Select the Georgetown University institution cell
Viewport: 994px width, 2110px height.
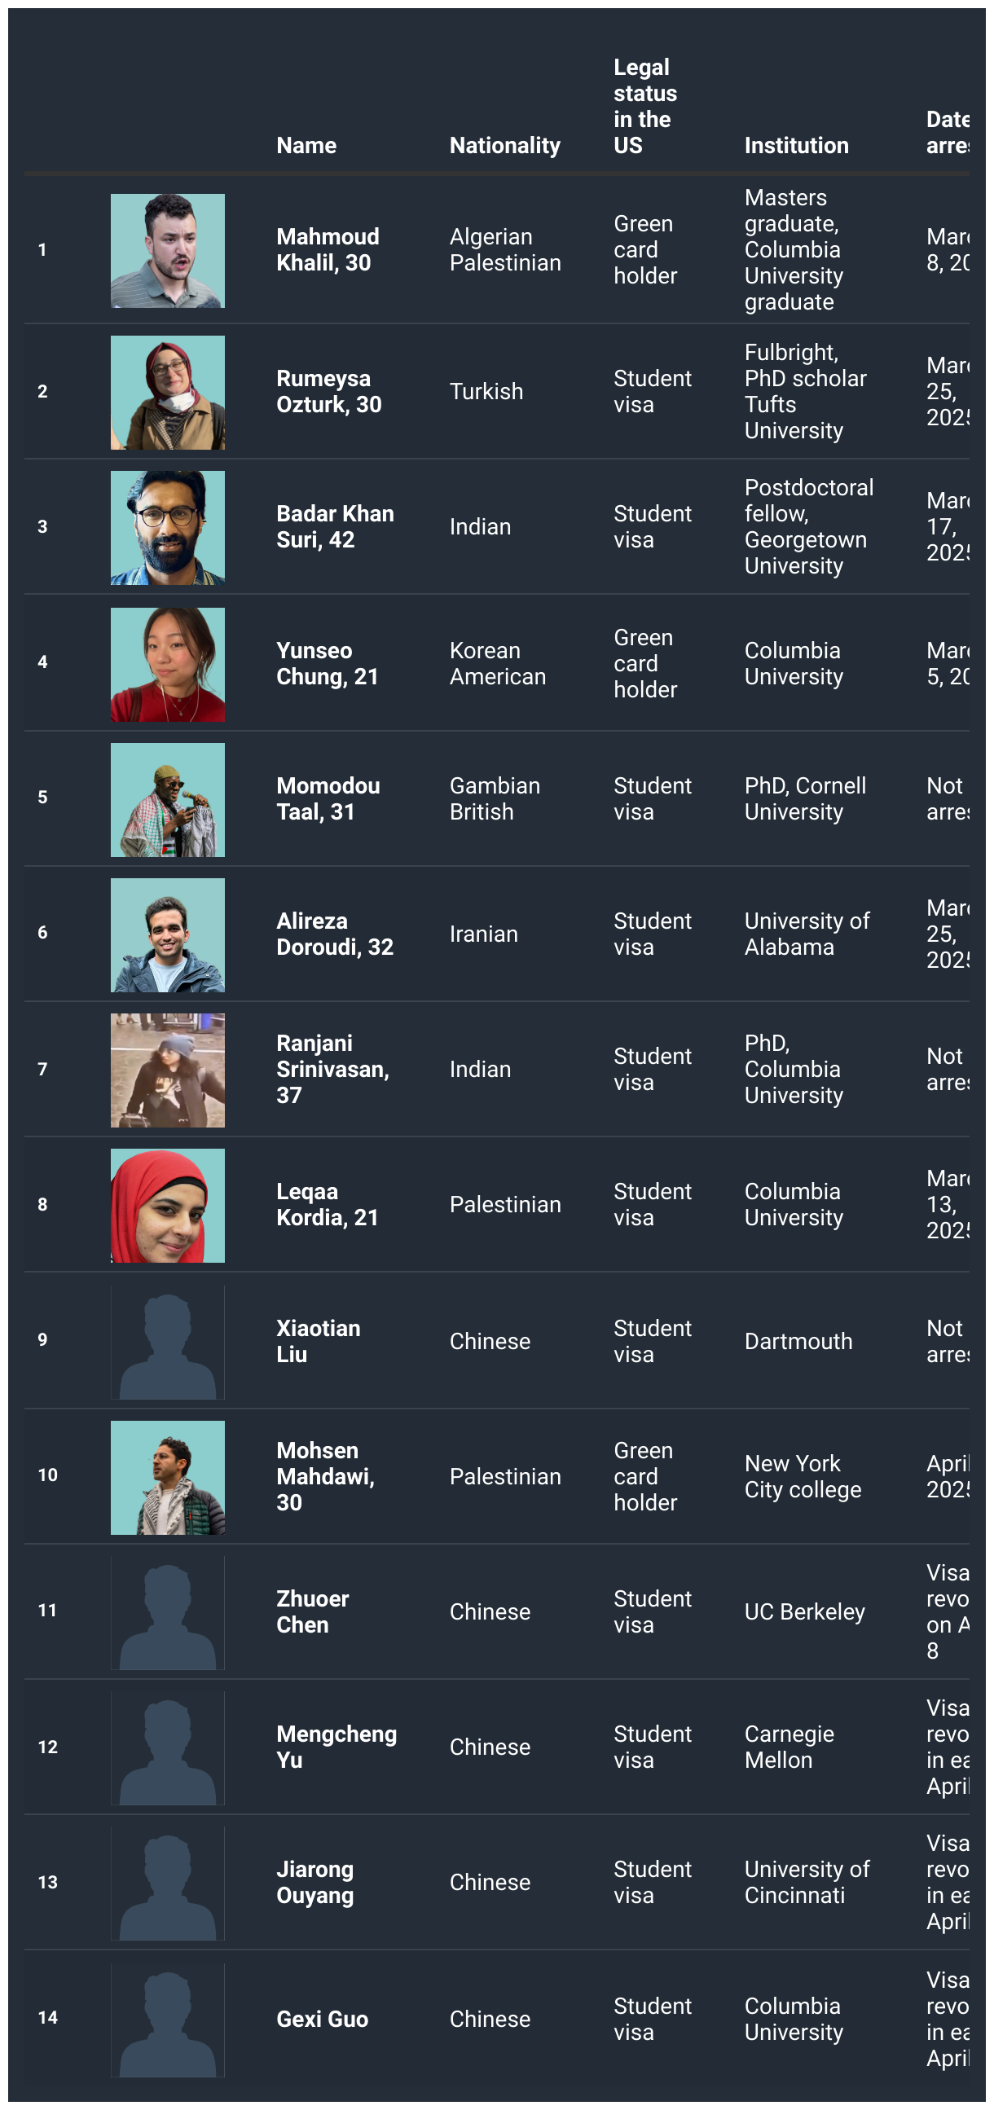click(809, 526)
